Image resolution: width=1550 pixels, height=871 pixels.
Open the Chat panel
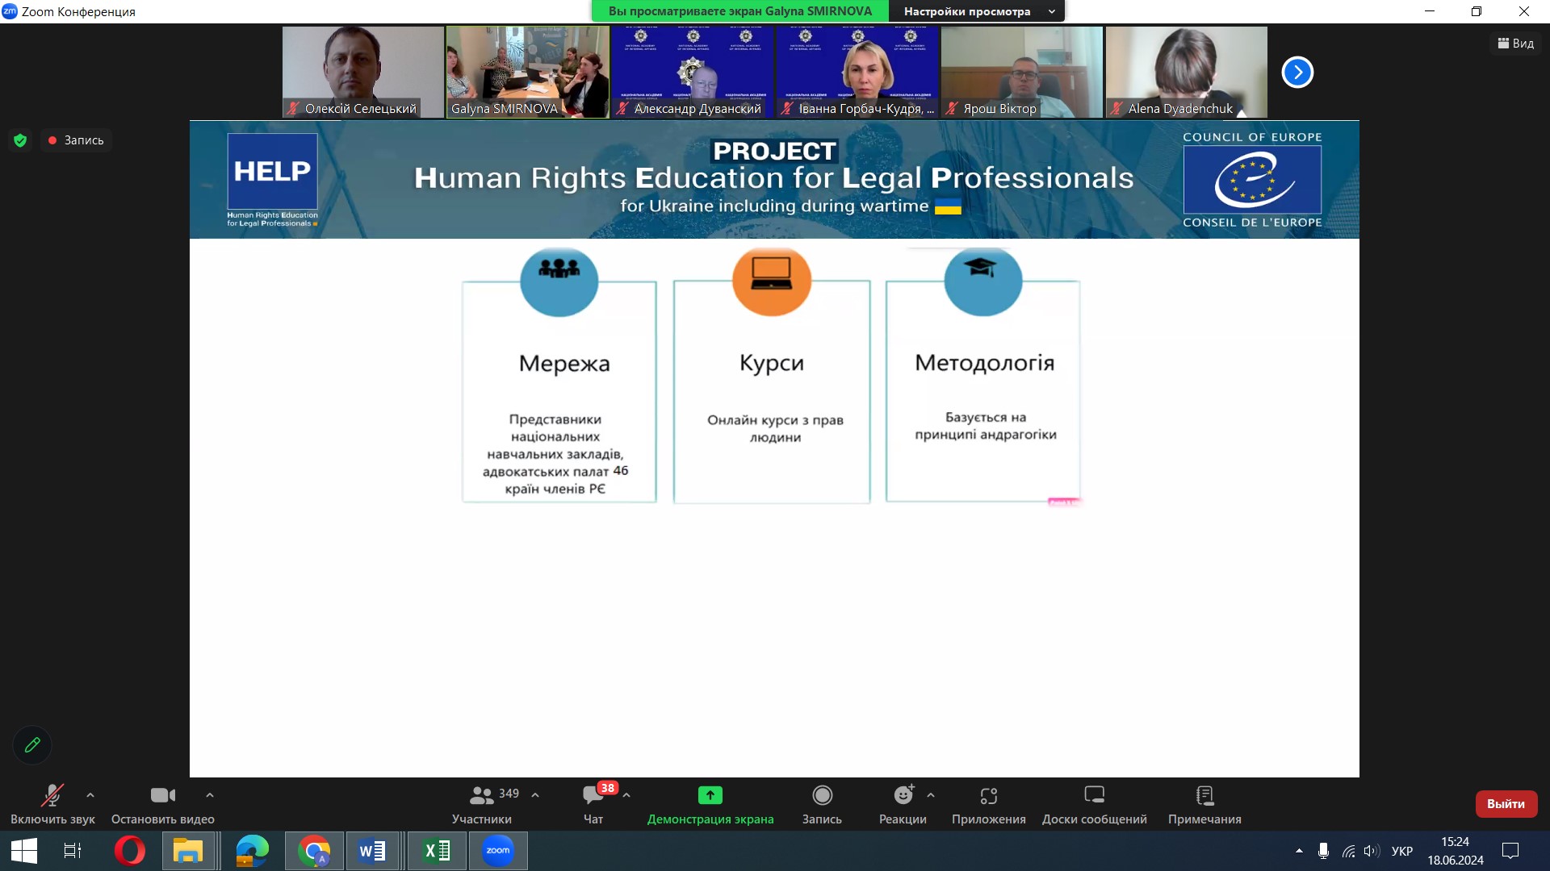593,796
